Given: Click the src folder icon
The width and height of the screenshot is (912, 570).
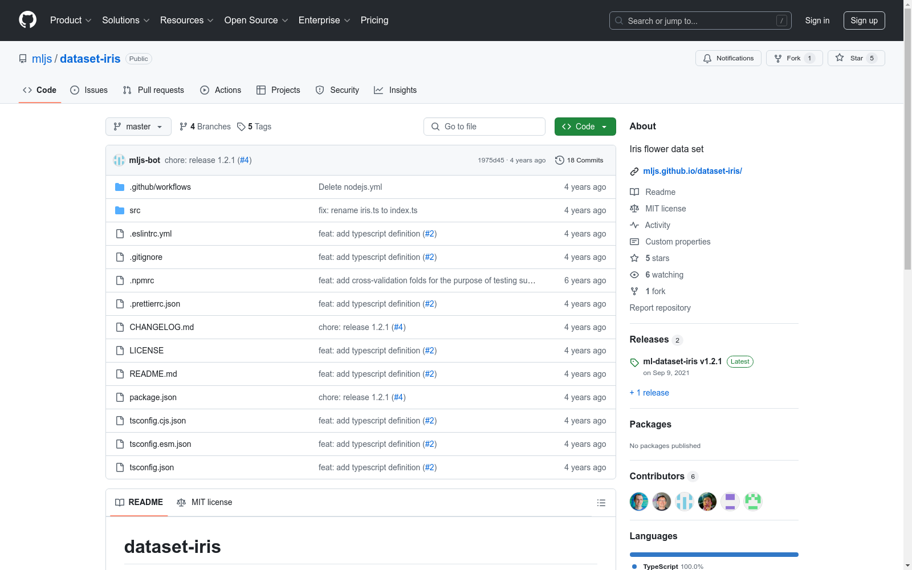Looking at the screenshot, I should tap(120, 210).
